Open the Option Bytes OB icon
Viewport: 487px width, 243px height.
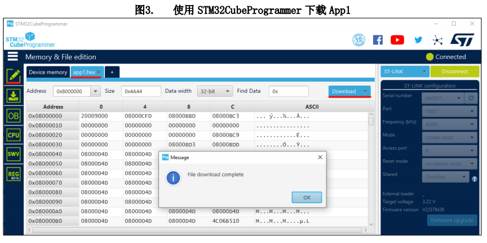pos(14,116)
